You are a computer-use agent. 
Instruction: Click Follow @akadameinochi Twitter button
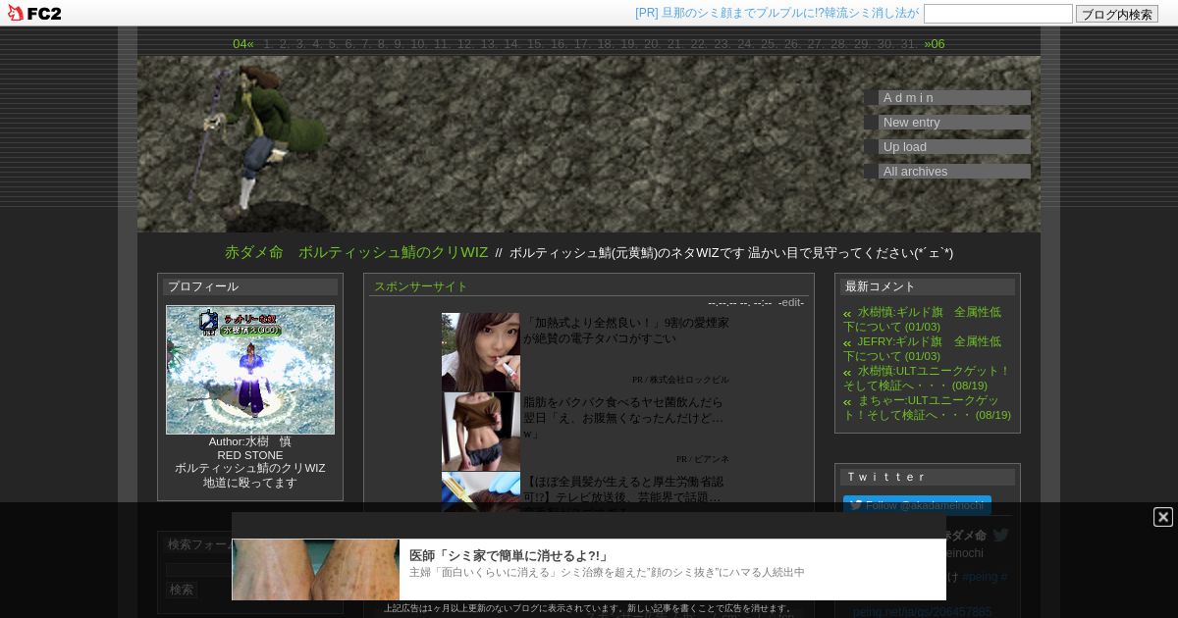tap(917, 505)
